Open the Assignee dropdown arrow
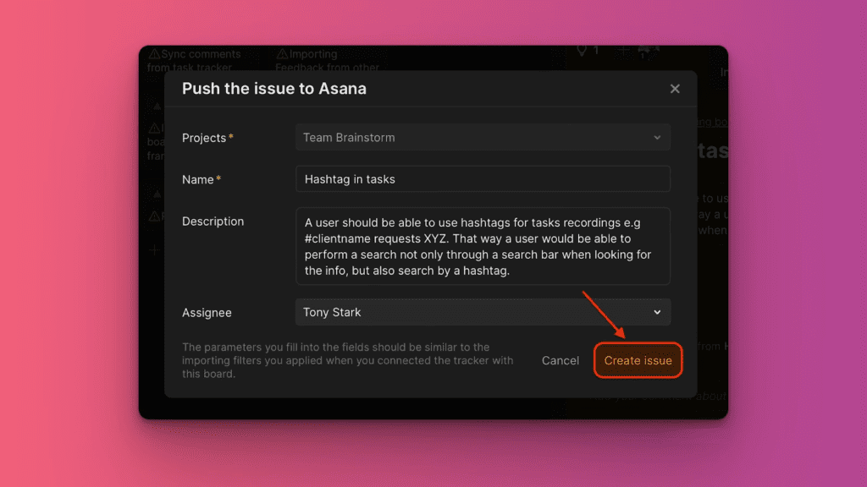 (657, 312)
